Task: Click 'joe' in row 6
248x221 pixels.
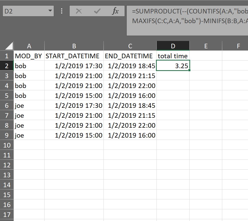Action: coord(29,106)
